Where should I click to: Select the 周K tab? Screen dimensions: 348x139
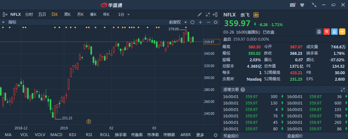[x=67, y=15]
